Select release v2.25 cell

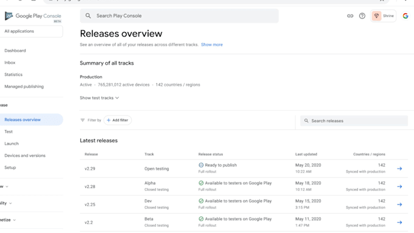tap(89, 204)
